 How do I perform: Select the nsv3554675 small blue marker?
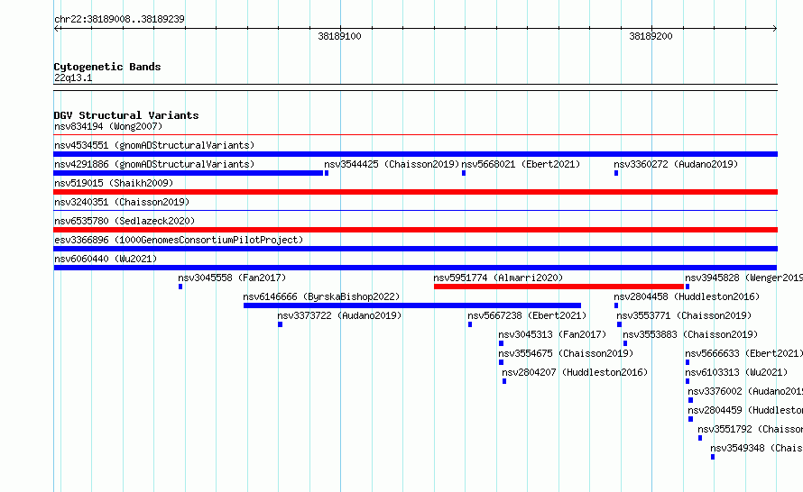pyautogui.click(x=501, y=362)
